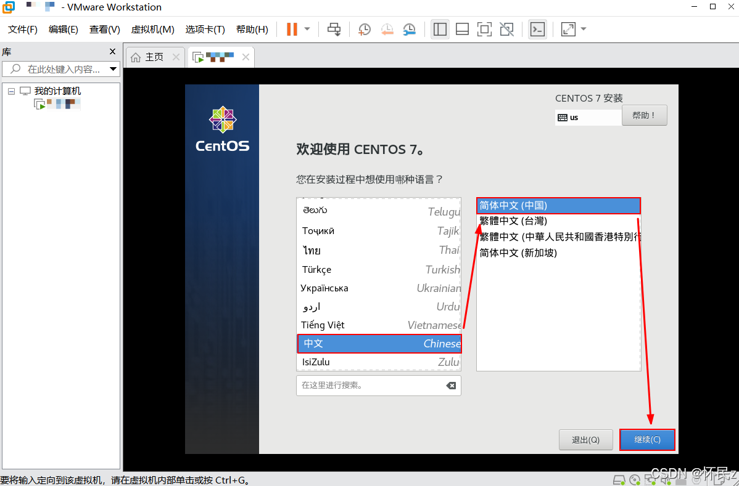
Task: Collapse the 我的计算机 tree node
Action: pos(11,91)
